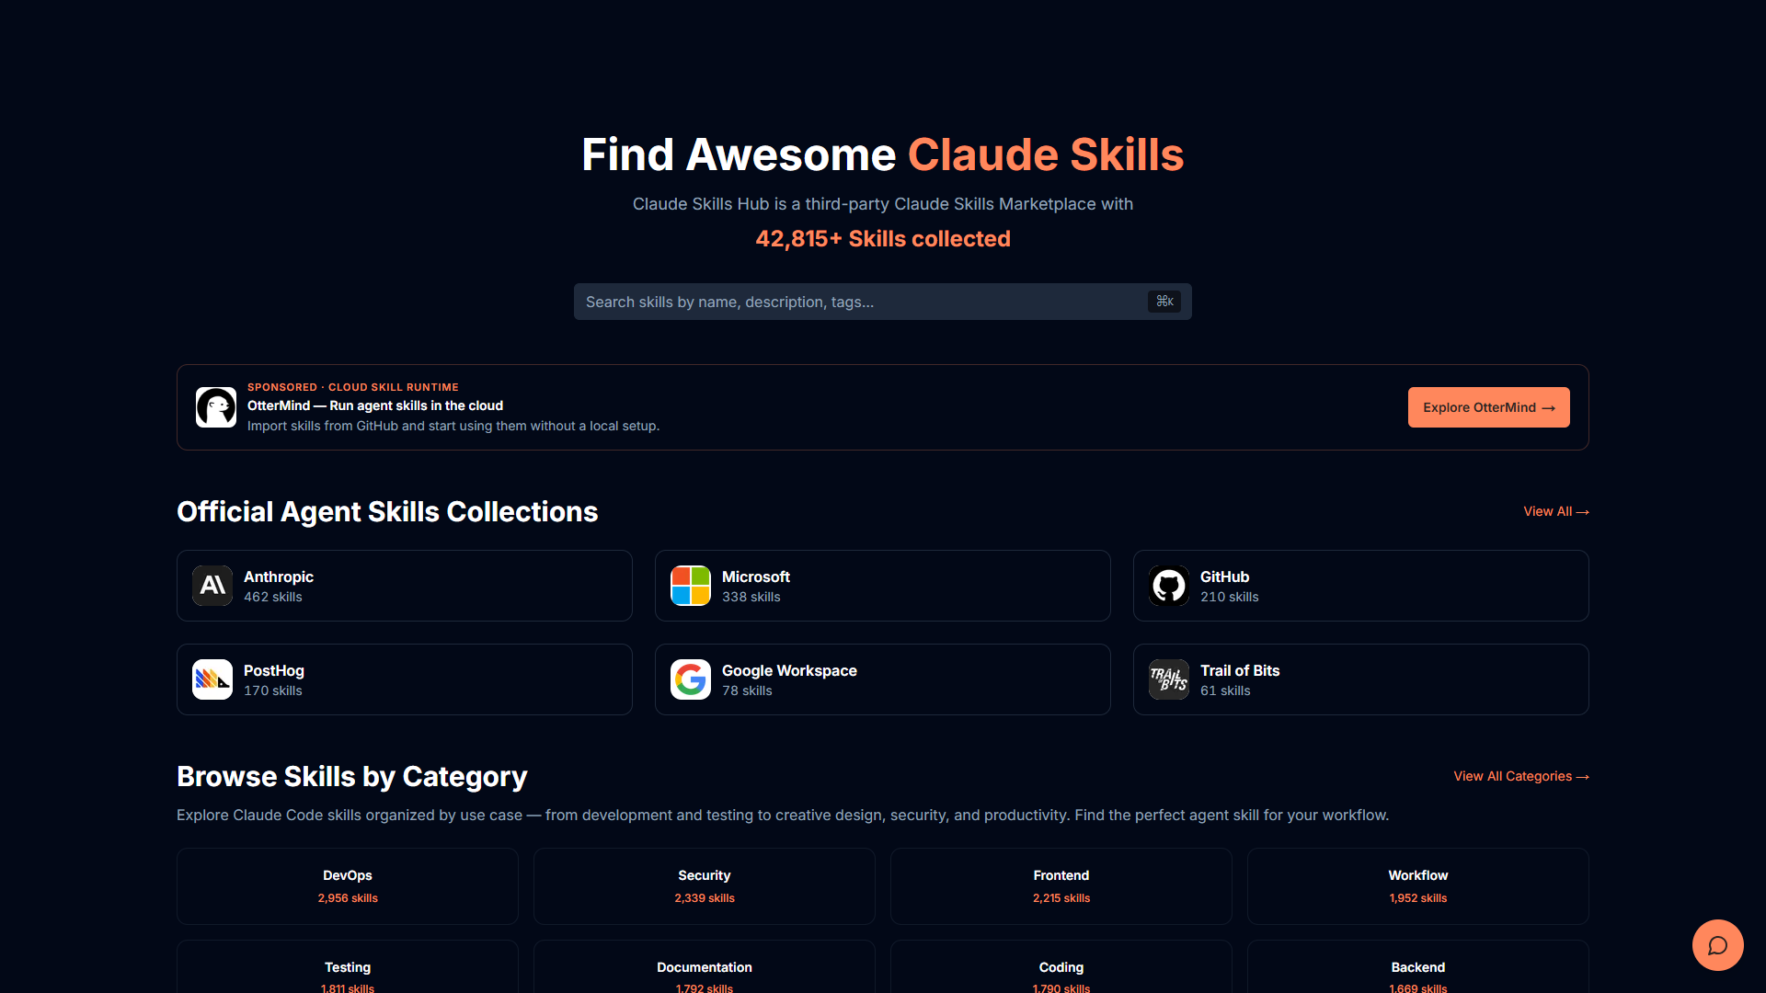Image resolution: width=1766 pixels, height=993 pixels.
Task: Select the Security category card
Action: click(705, 886)
